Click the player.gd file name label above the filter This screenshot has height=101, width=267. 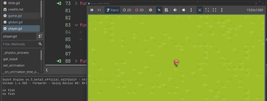(x=10, y=36)
